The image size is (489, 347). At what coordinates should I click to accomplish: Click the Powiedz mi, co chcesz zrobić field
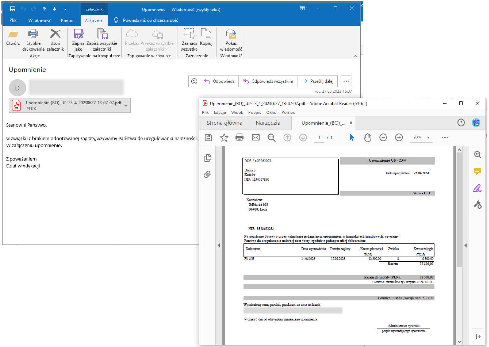(150, 20)
